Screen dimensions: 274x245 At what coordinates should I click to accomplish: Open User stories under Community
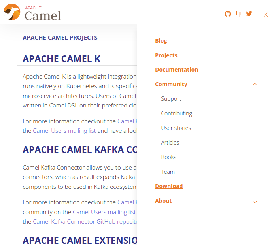point(176,128)
